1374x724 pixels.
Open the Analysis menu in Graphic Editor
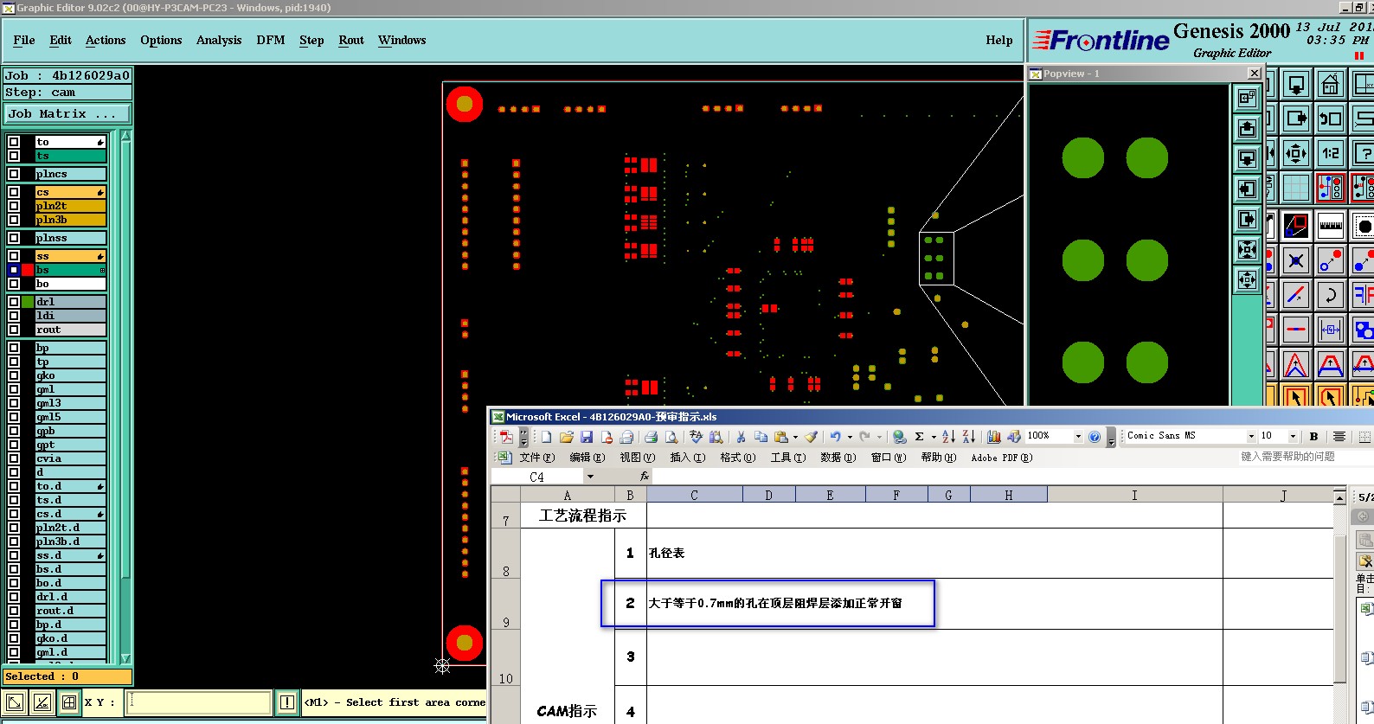pyautogui.click(x=219, y=40)
